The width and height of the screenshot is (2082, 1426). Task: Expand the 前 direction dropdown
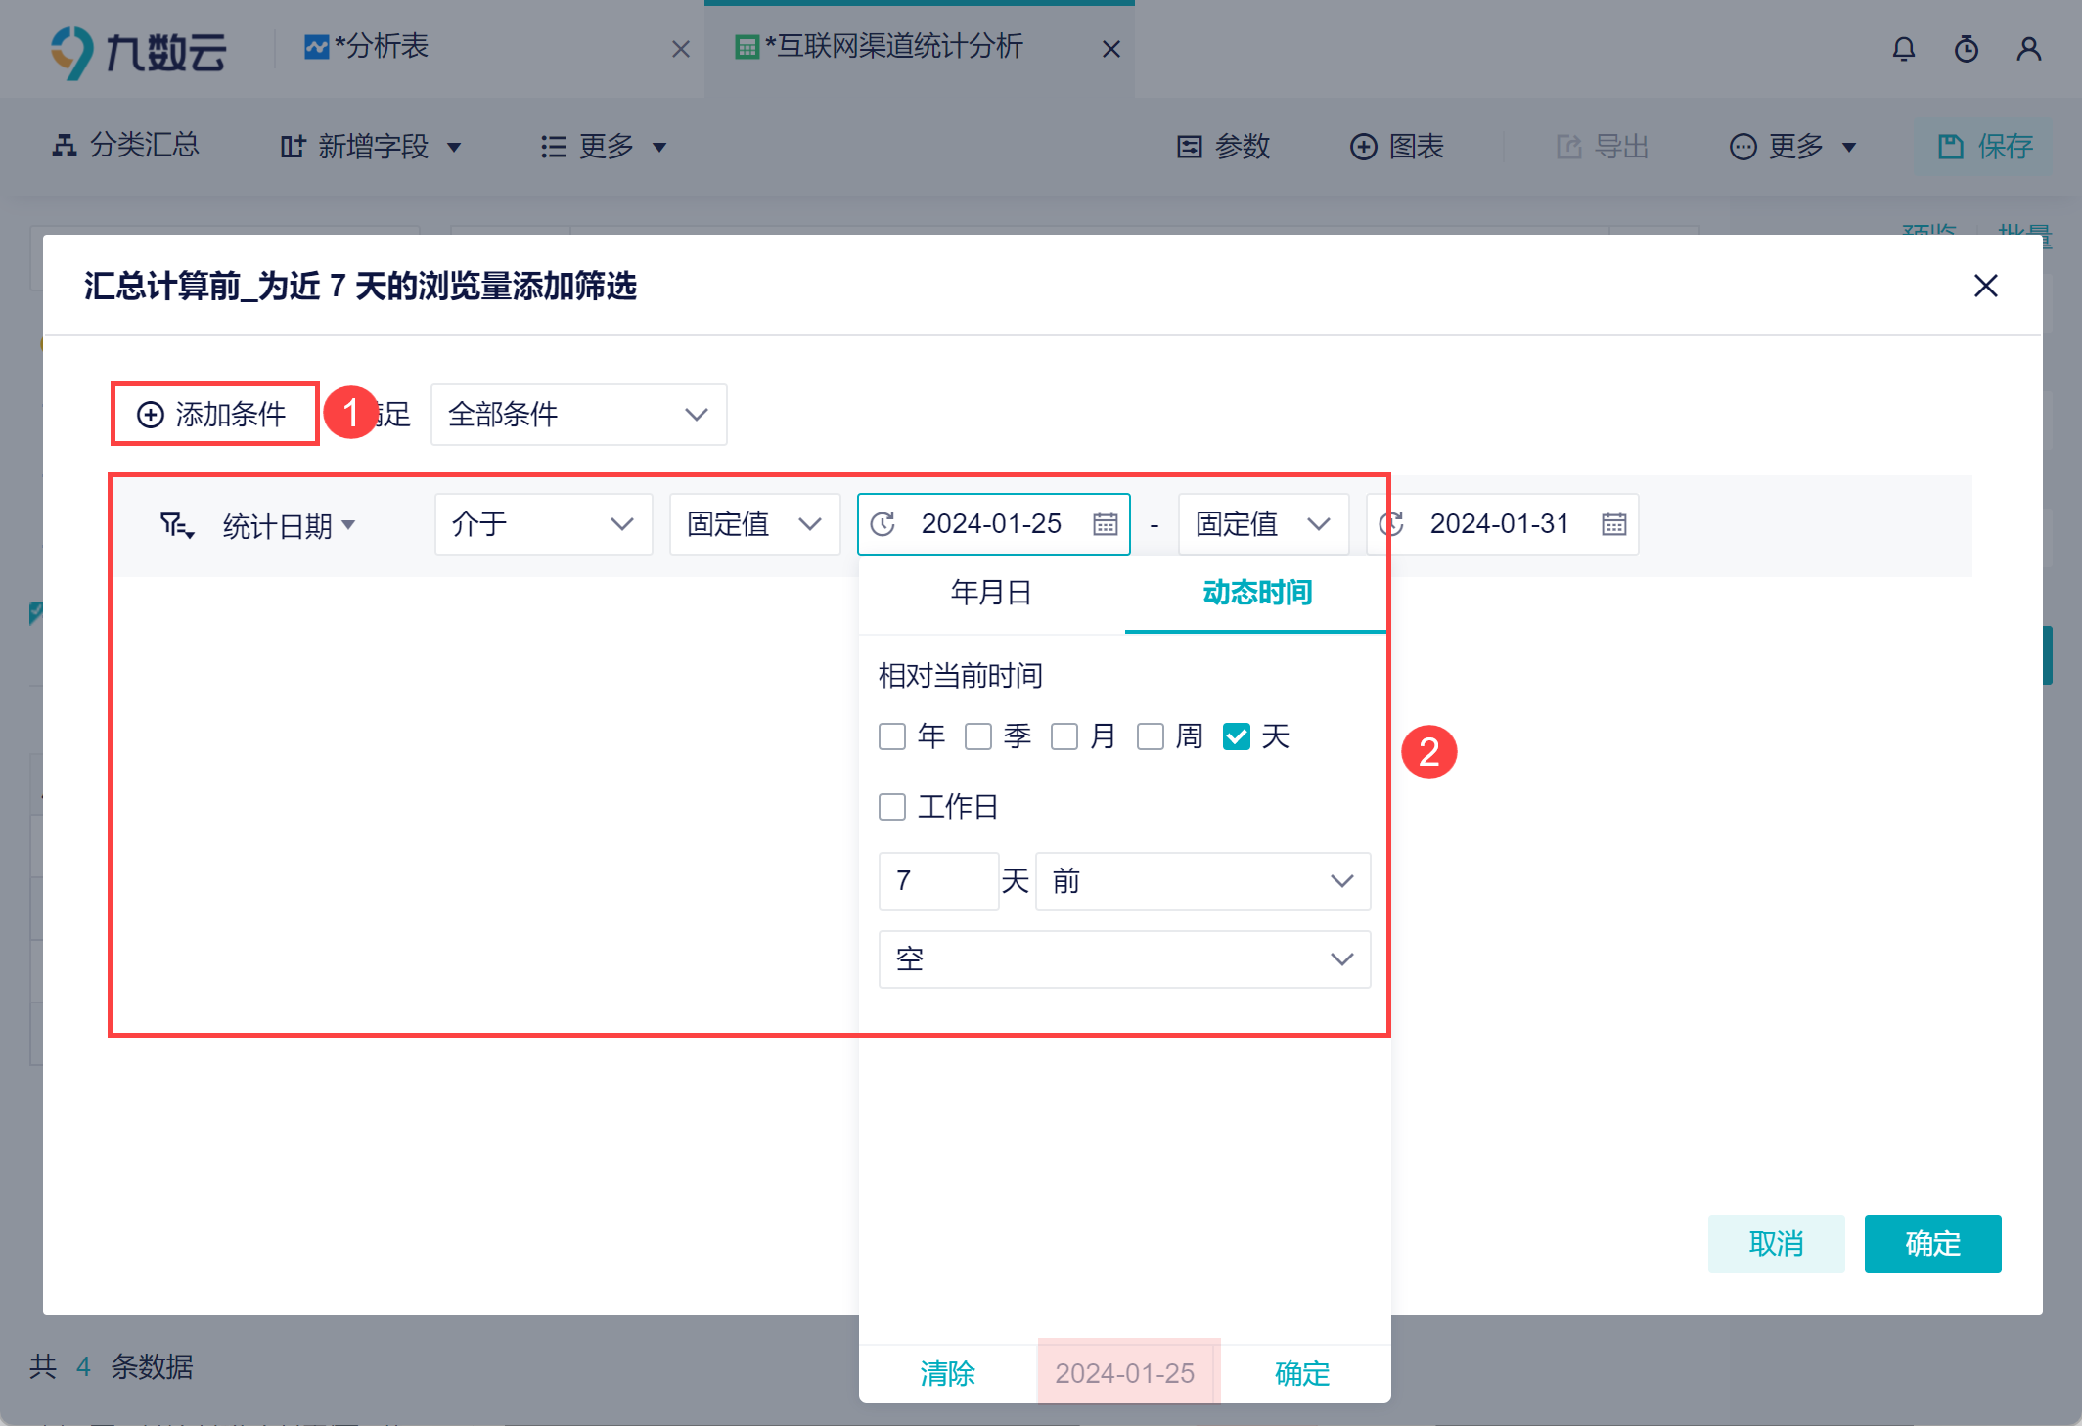click(1202, 881)
